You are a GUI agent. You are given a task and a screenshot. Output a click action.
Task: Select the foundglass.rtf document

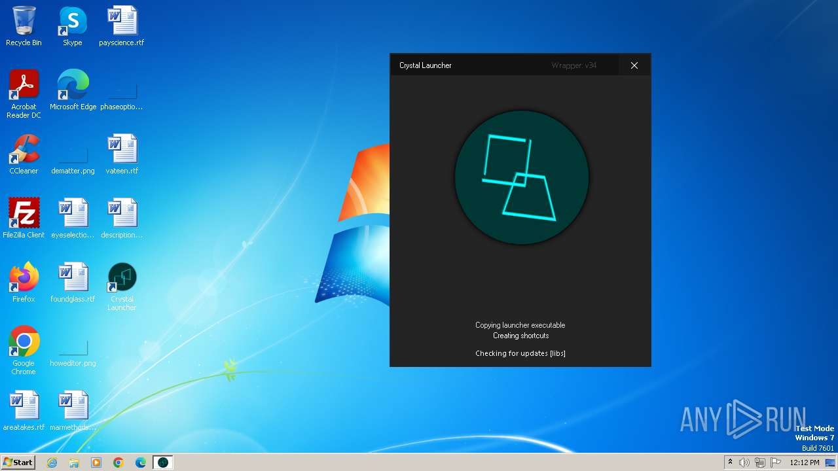coord(73,283)
